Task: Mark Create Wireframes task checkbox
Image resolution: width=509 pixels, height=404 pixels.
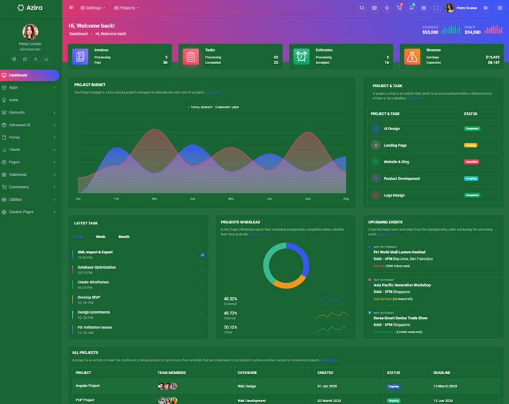Action: tap(202, 285)
